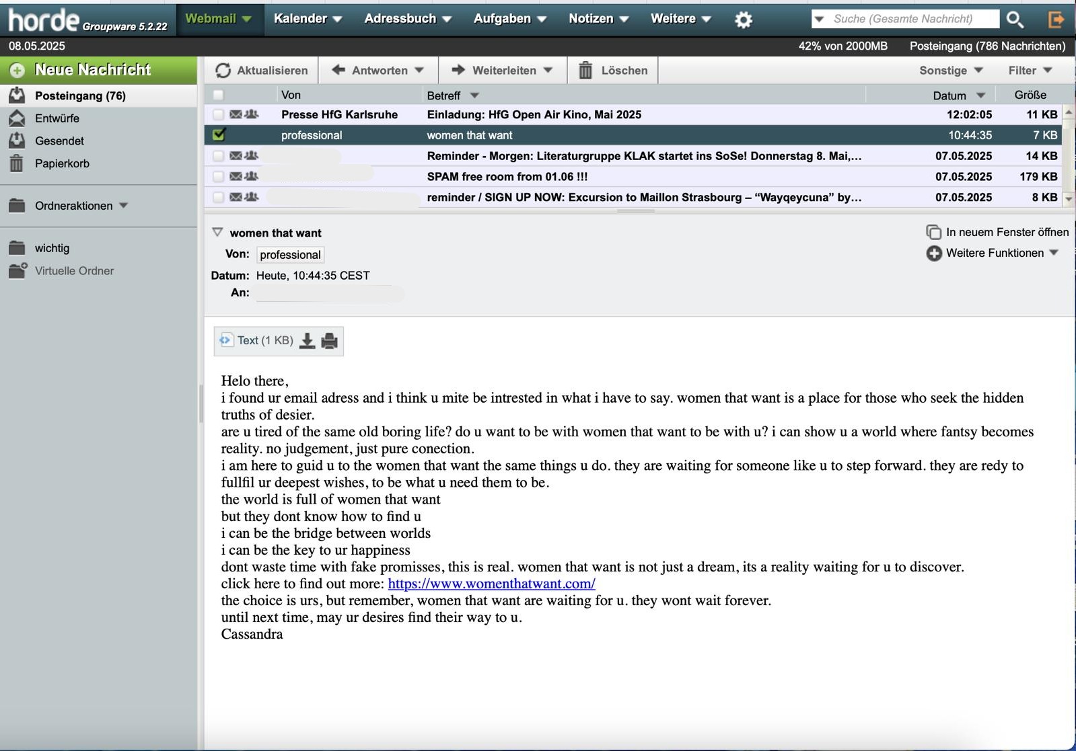Screen dimensions: 1076x751
Task: Click the search magnifier icon
Action: tap(1015, 19)
